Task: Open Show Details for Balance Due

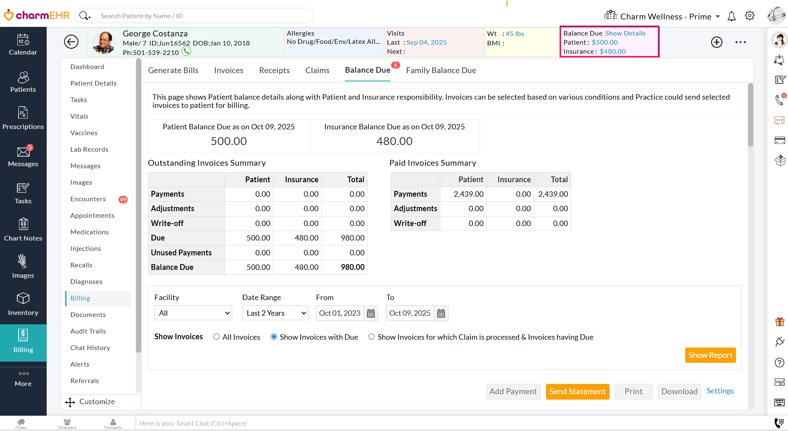Action: (x=626, y=33)
